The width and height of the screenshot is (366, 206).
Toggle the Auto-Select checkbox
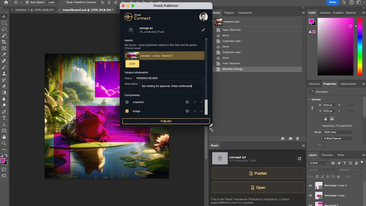pyautogui.click(x=27, y=2)
